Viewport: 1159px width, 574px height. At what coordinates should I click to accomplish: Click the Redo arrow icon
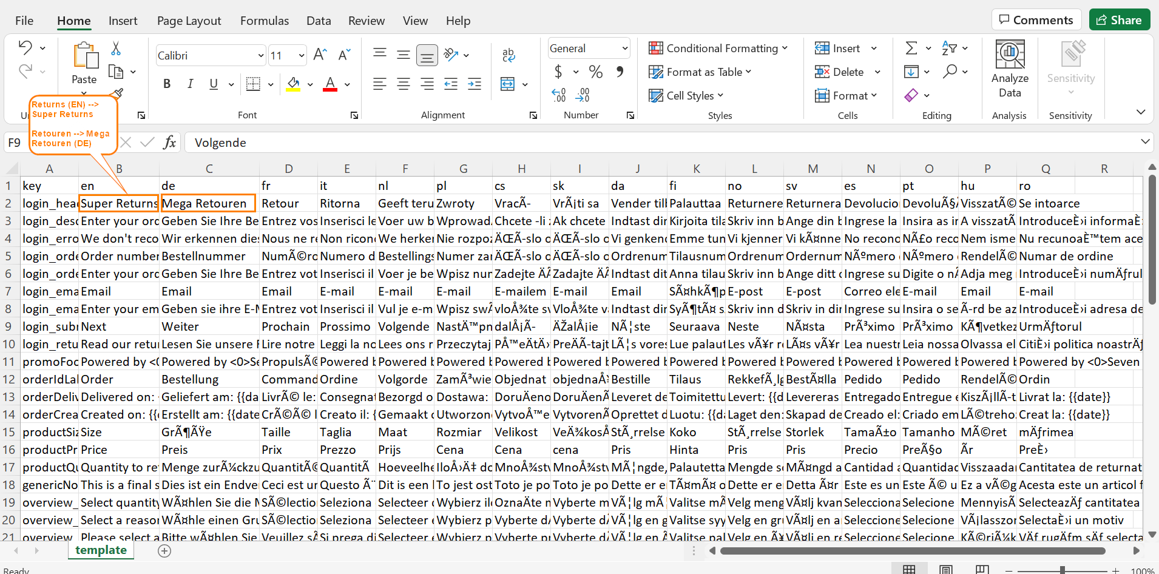[x=25, y=72]
